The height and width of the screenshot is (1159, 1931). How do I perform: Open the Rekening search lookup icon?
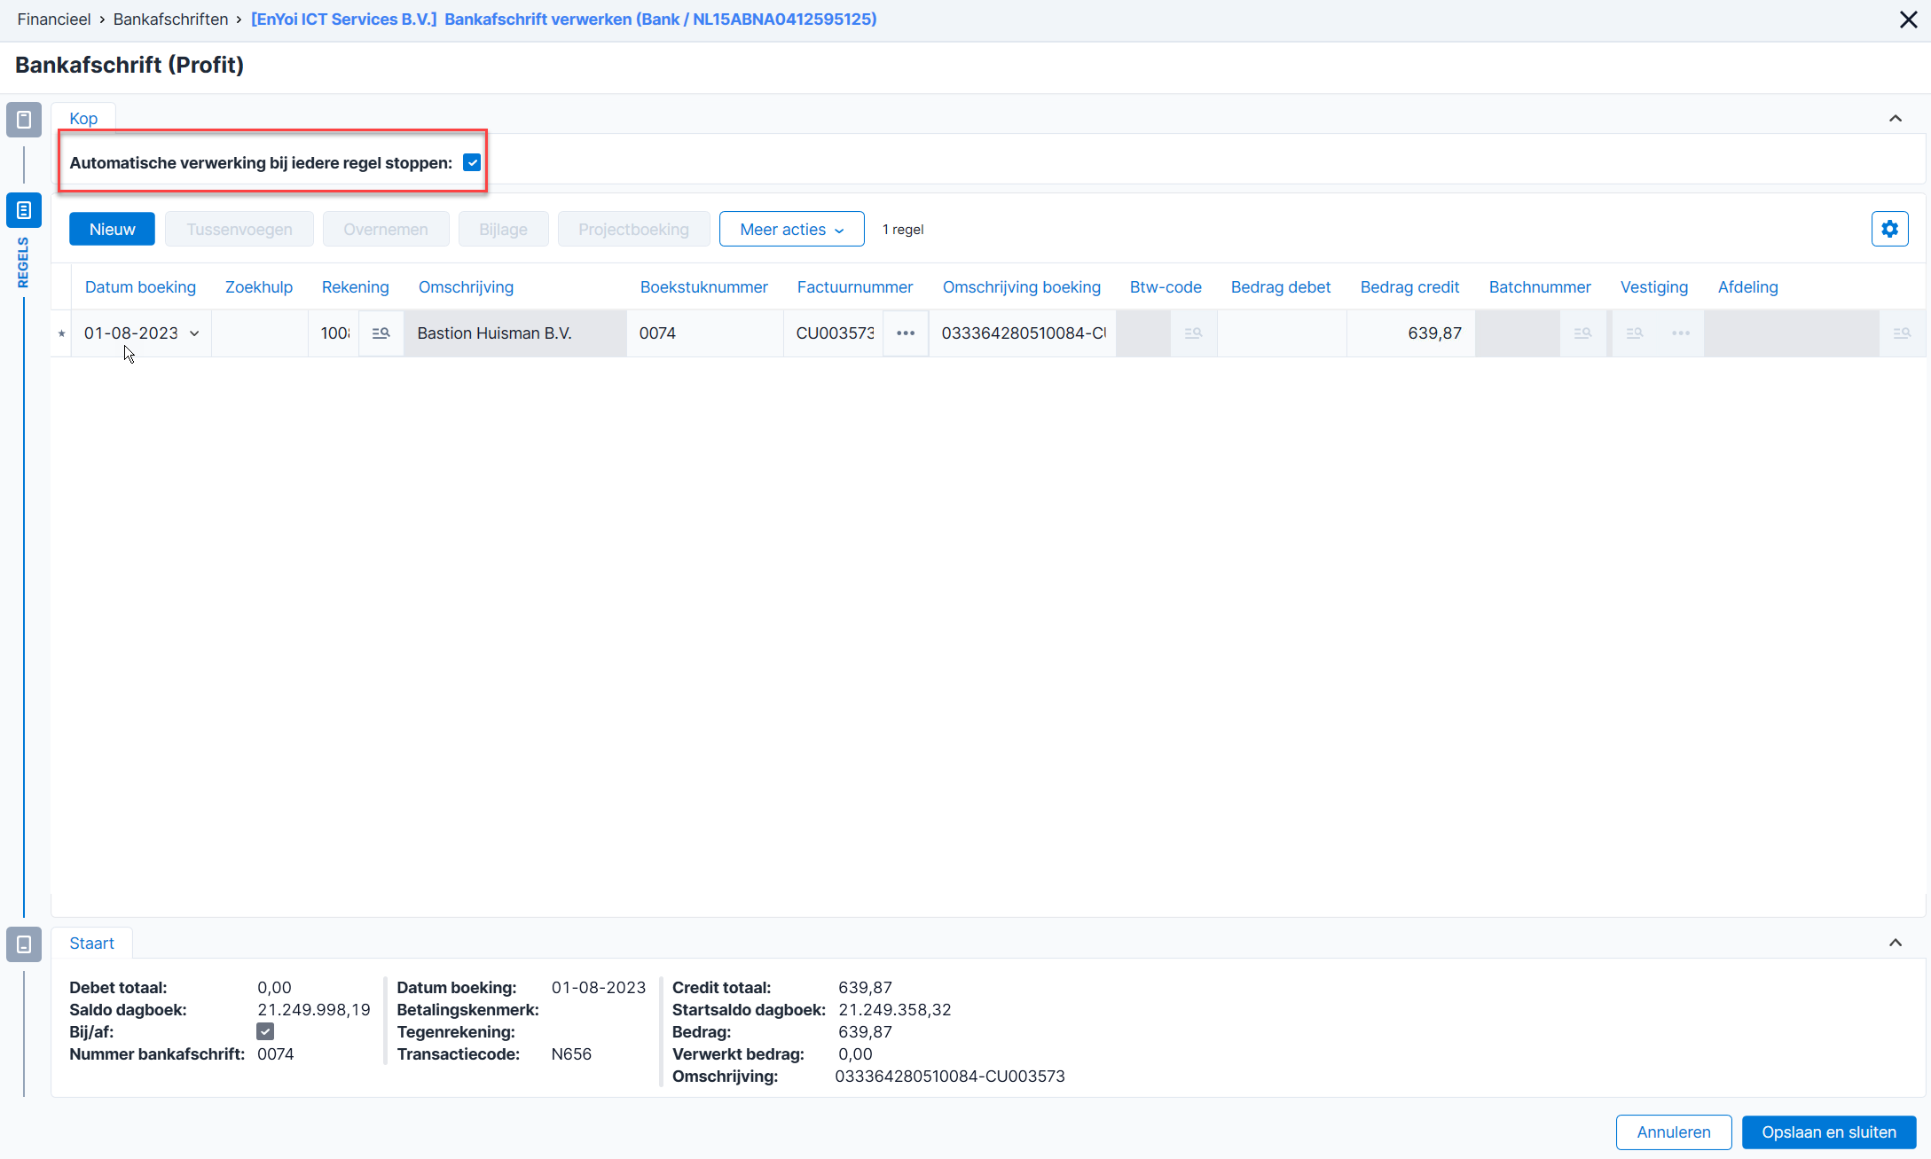[x=381, y=333]
